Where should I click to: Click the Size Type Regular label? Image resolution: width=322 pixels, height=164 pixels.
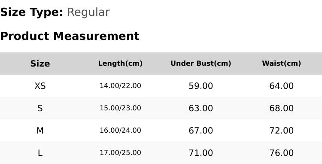[55, 12]
